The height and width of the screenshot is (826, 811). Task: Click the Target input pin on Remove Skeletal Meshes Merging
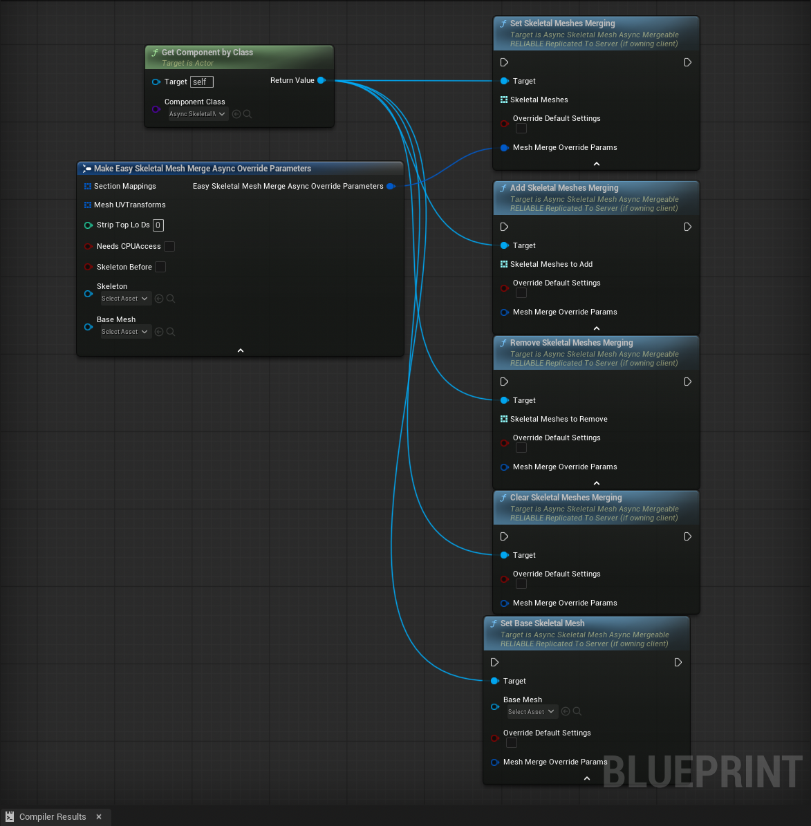tap(504, 400)
